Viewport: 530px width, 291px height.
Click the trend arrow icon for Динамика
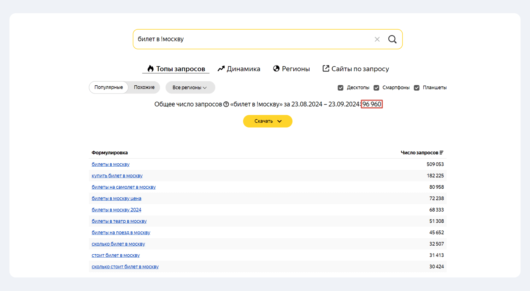(x=221, y=69)
